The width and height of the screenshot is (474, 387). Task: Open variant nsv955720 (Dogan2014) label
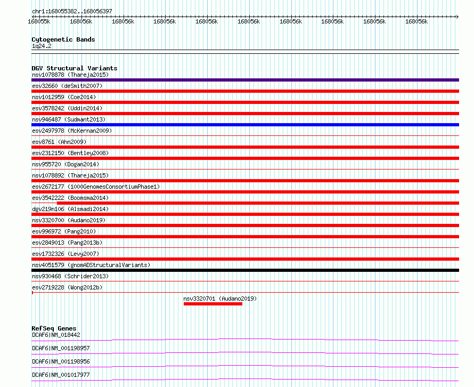pyautogui.click(x=66, y=164)
